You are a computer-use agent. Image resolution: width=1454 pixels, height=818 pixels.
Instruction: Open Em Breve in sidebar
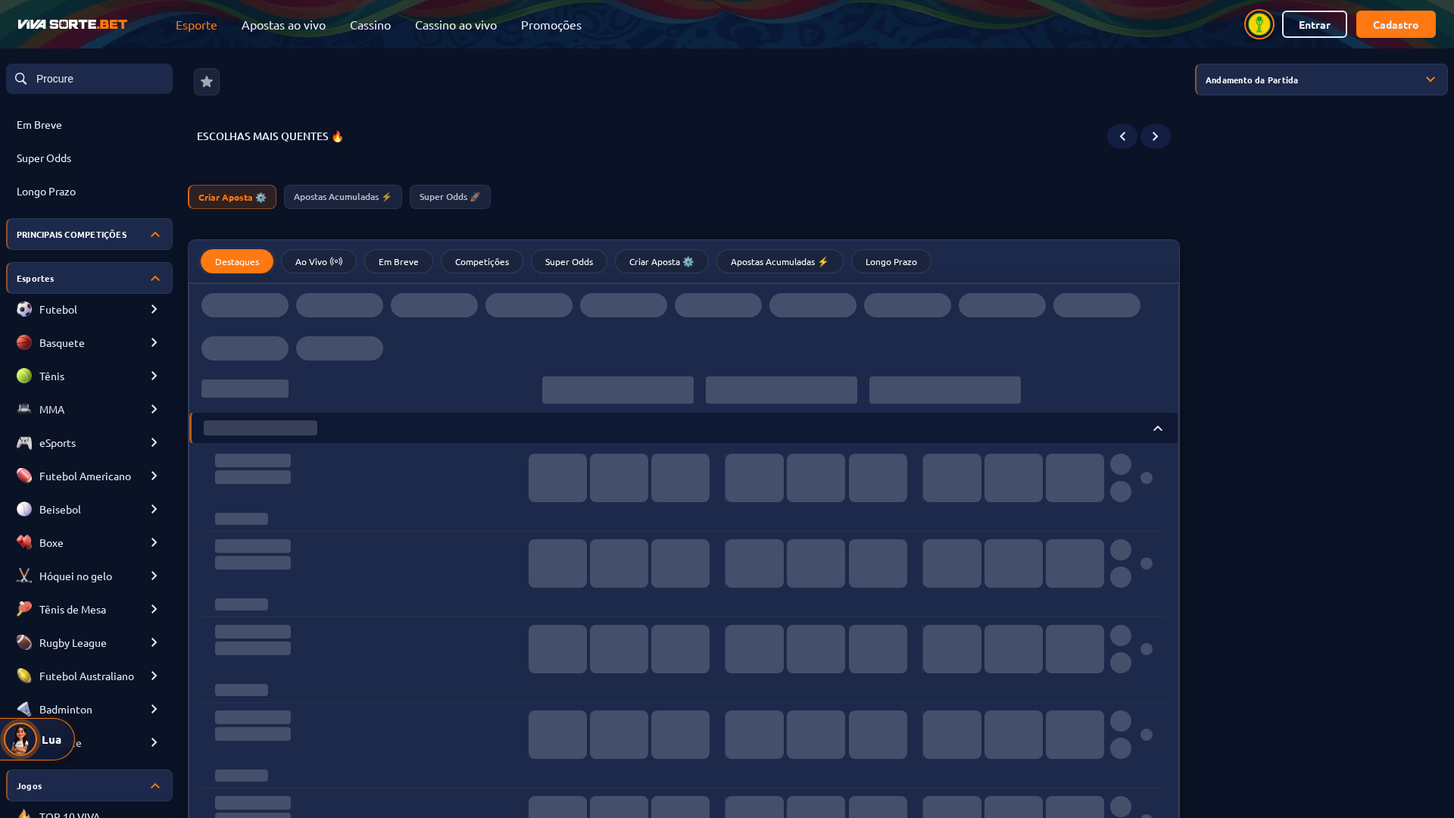tap(39, 124)
